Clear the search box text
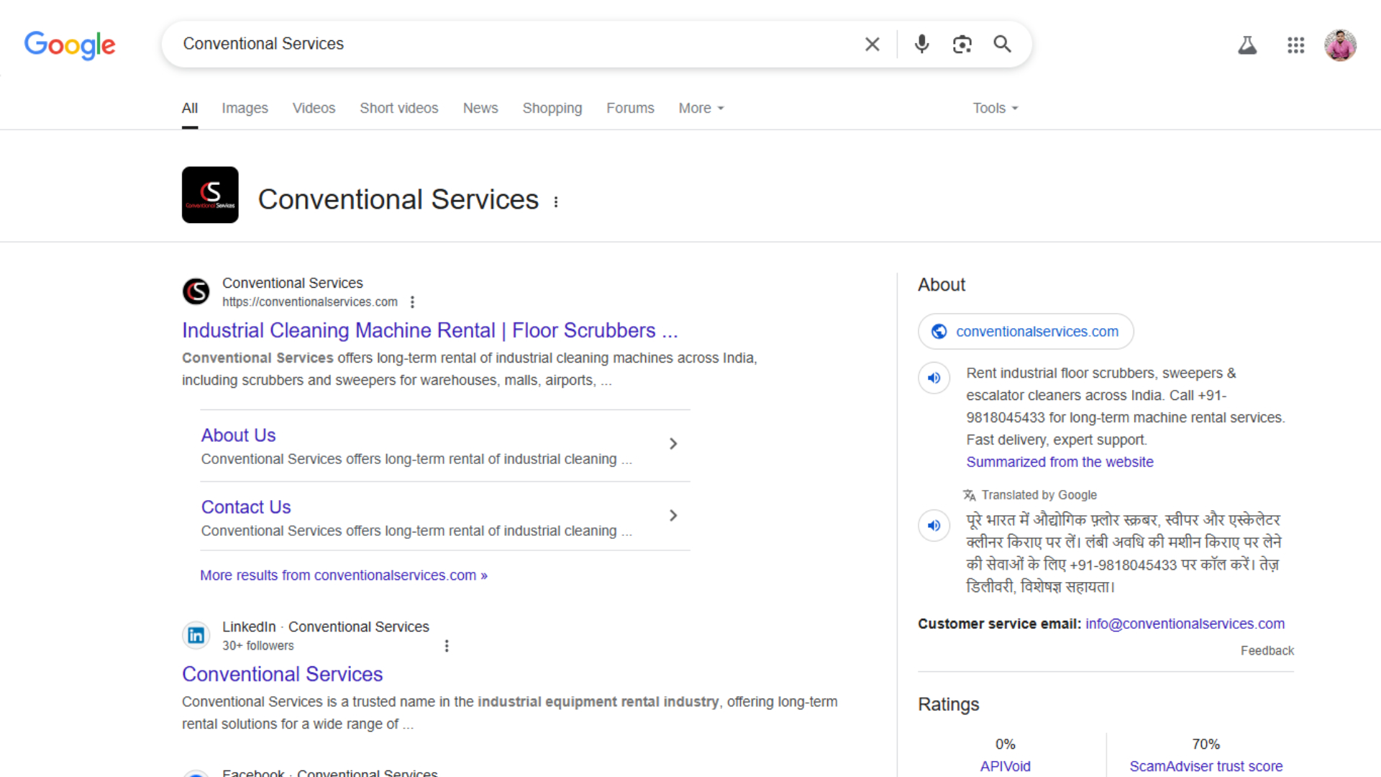Screen dimensions: 1381x777 click(872, 45)
